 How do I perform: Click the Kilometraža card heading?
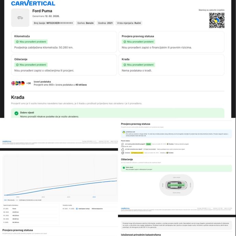(x=22, y=36)
